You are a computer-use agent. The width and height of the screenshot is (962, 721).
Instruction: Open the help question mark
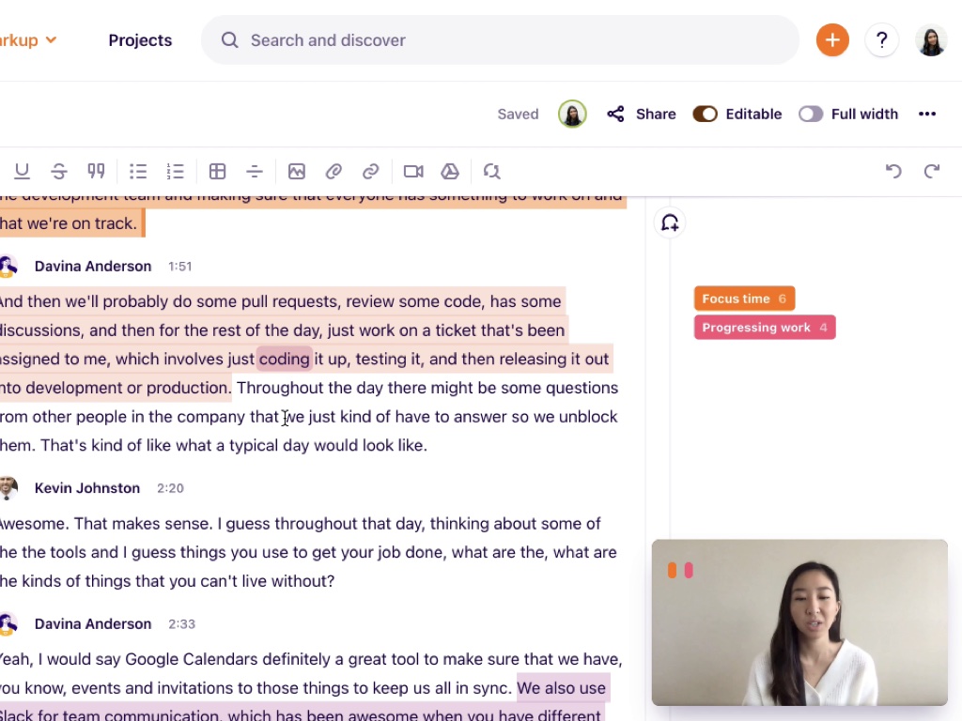(881, 39)
